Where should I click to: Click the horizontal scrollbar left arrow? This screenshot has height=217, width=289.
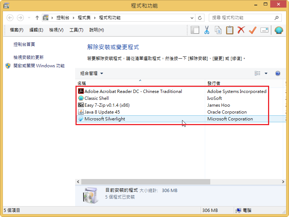pyautogui.click(x=78, y=182)
